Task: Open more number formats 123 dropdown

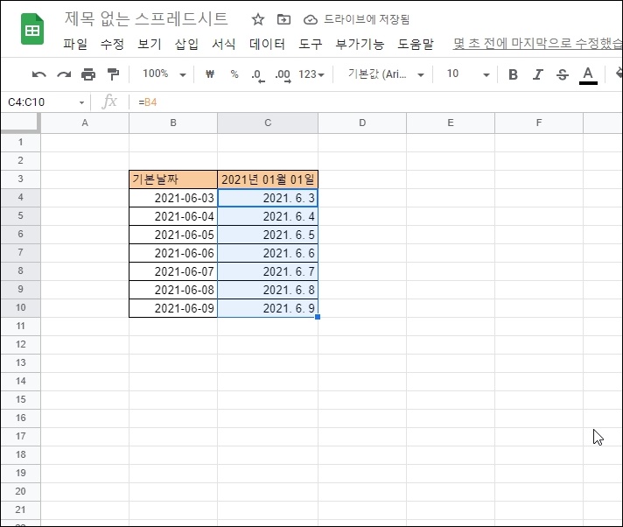Action: 311,74
